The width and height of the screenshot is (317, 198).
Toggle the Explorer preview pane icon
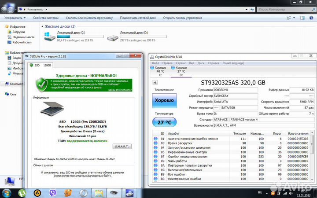coord(302,18)
